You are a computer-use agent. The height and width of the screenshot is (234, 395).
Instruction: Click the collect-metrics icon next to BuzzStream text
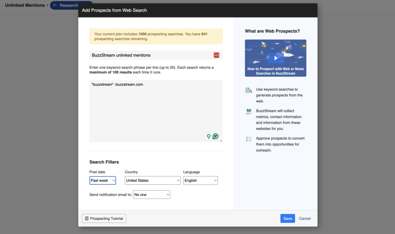[x=249, y=111]
